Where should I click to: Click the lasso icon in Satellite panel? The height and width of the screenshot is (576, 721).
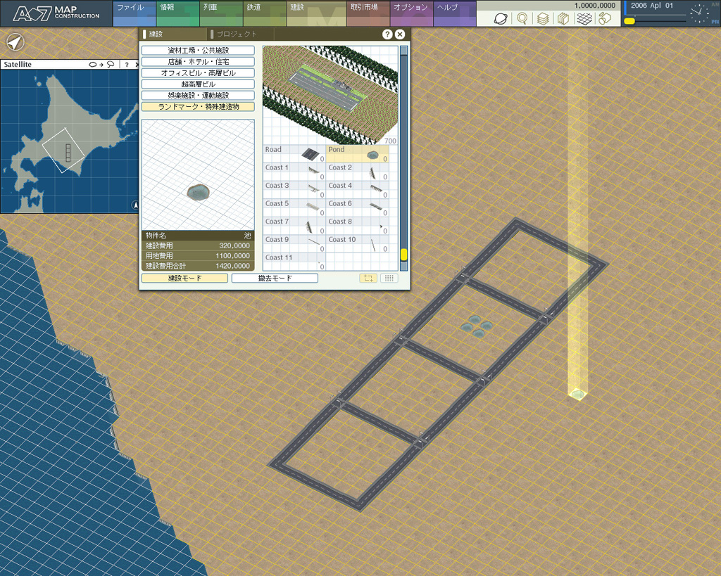click(111, 65)
